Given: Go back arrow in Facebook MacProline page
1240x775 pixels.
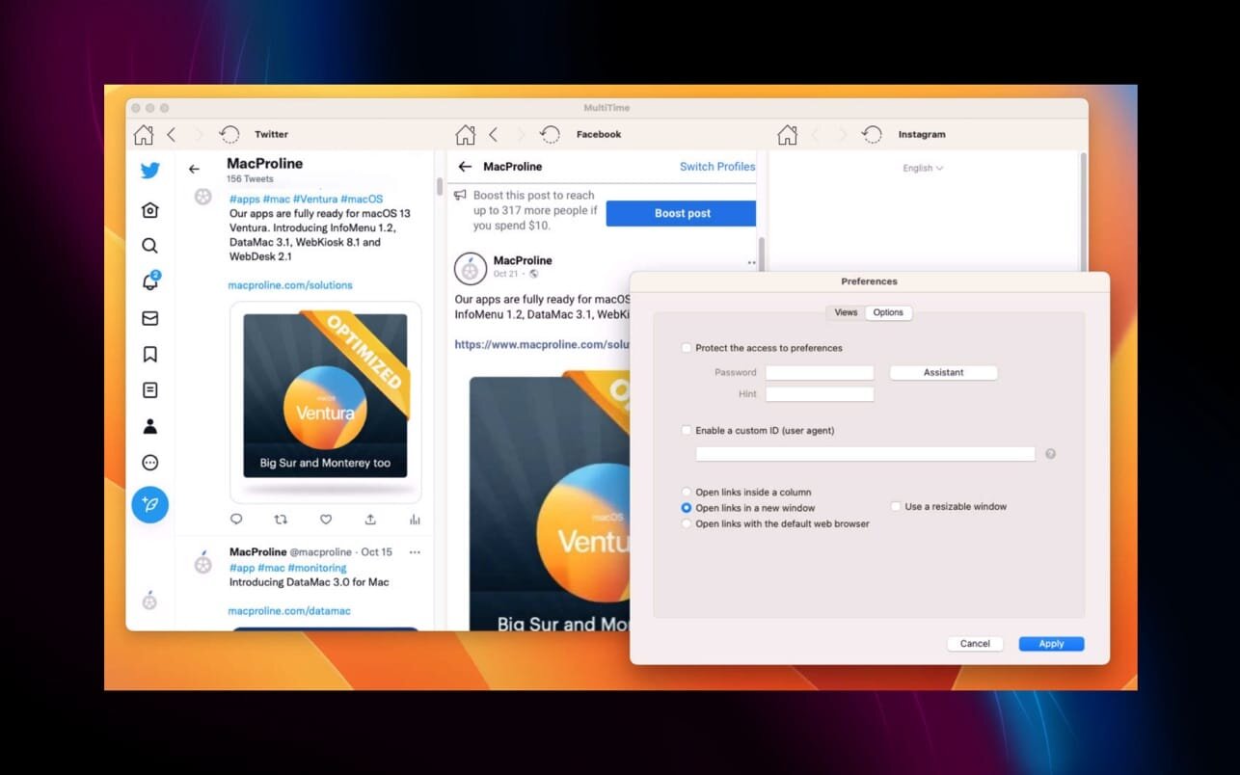Looking at the screenshot, I should click(x=465, y=167).
